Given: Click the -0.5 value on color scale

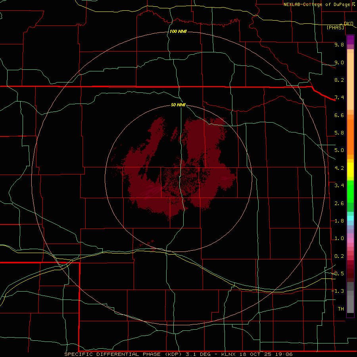Looking at the screenshot, I should (338, 274).
